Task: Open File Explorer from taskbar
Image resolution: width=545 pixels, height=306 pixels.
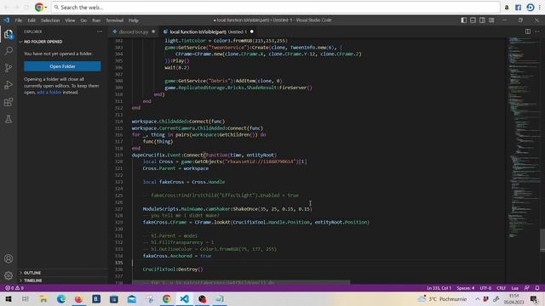Action: point(43,298)
